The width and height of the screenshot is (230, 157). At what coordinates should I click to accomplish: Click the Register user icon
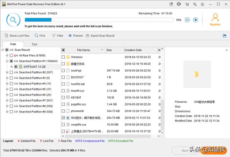[215, 18]
